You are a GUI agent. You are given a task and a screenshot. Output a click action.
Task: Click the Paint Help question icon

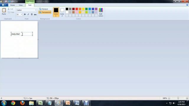(187, 5)
